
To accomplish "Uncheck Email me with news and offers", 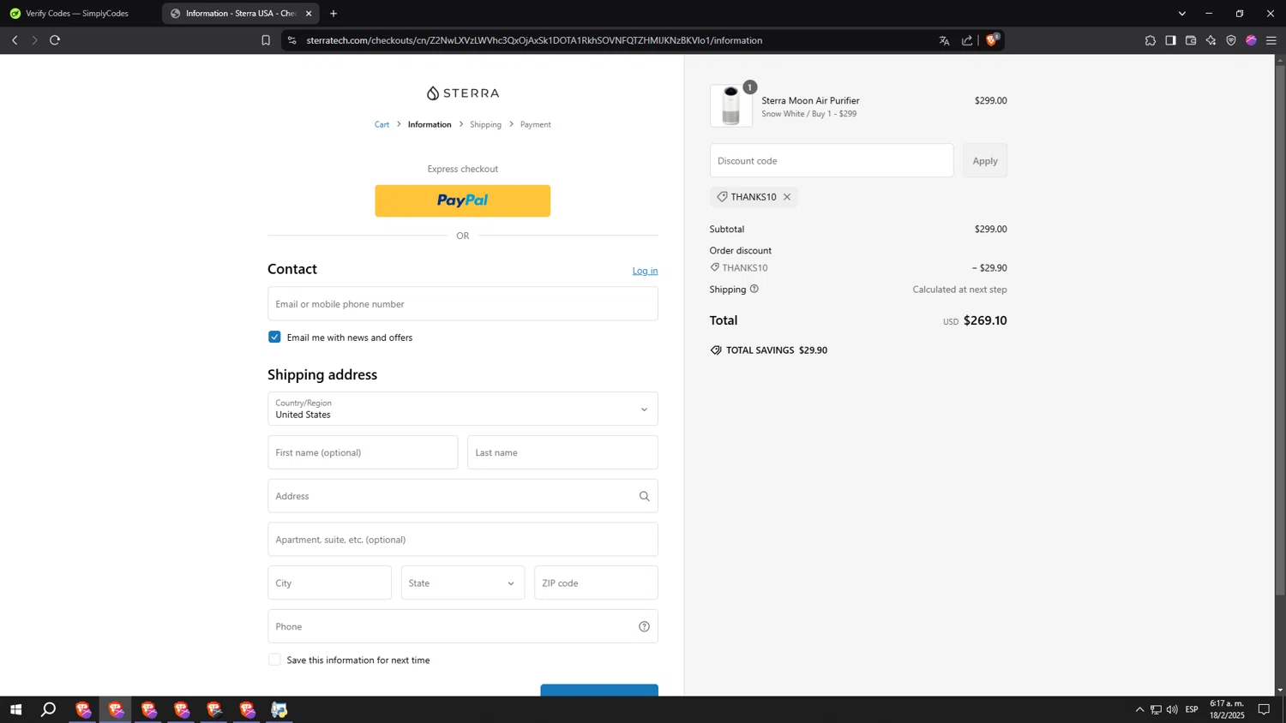I will click(274, 337).
